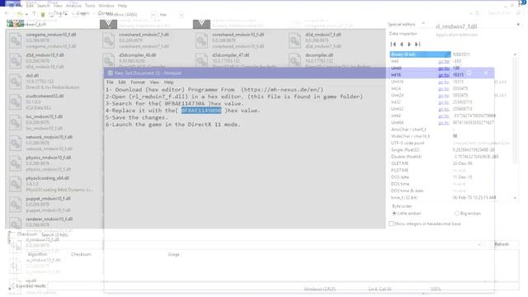Click go to link for UInt64
528x297 pixels.
(444, 123)
